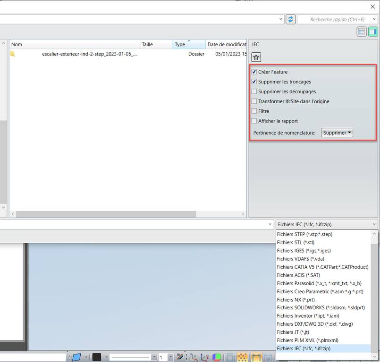Choose Fichiers SOLIDWORKS file type

323,307
